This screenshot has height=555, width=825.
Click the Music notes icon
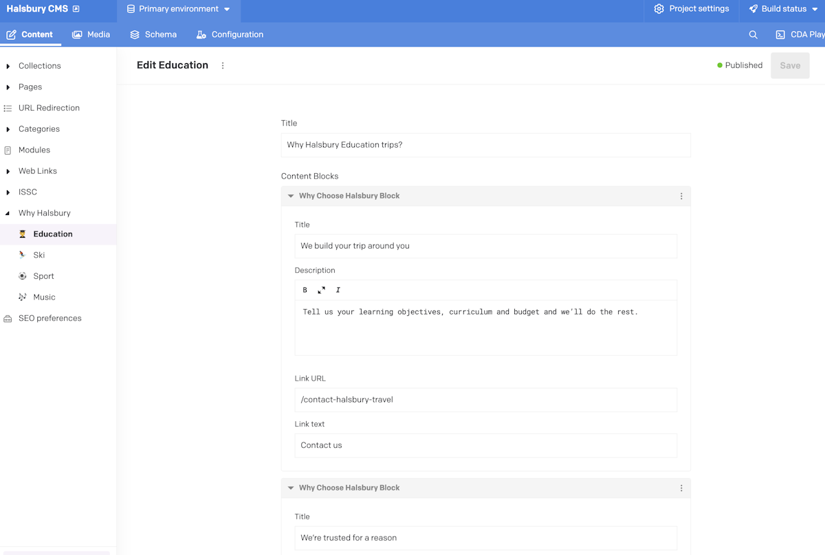pos(23,297)
